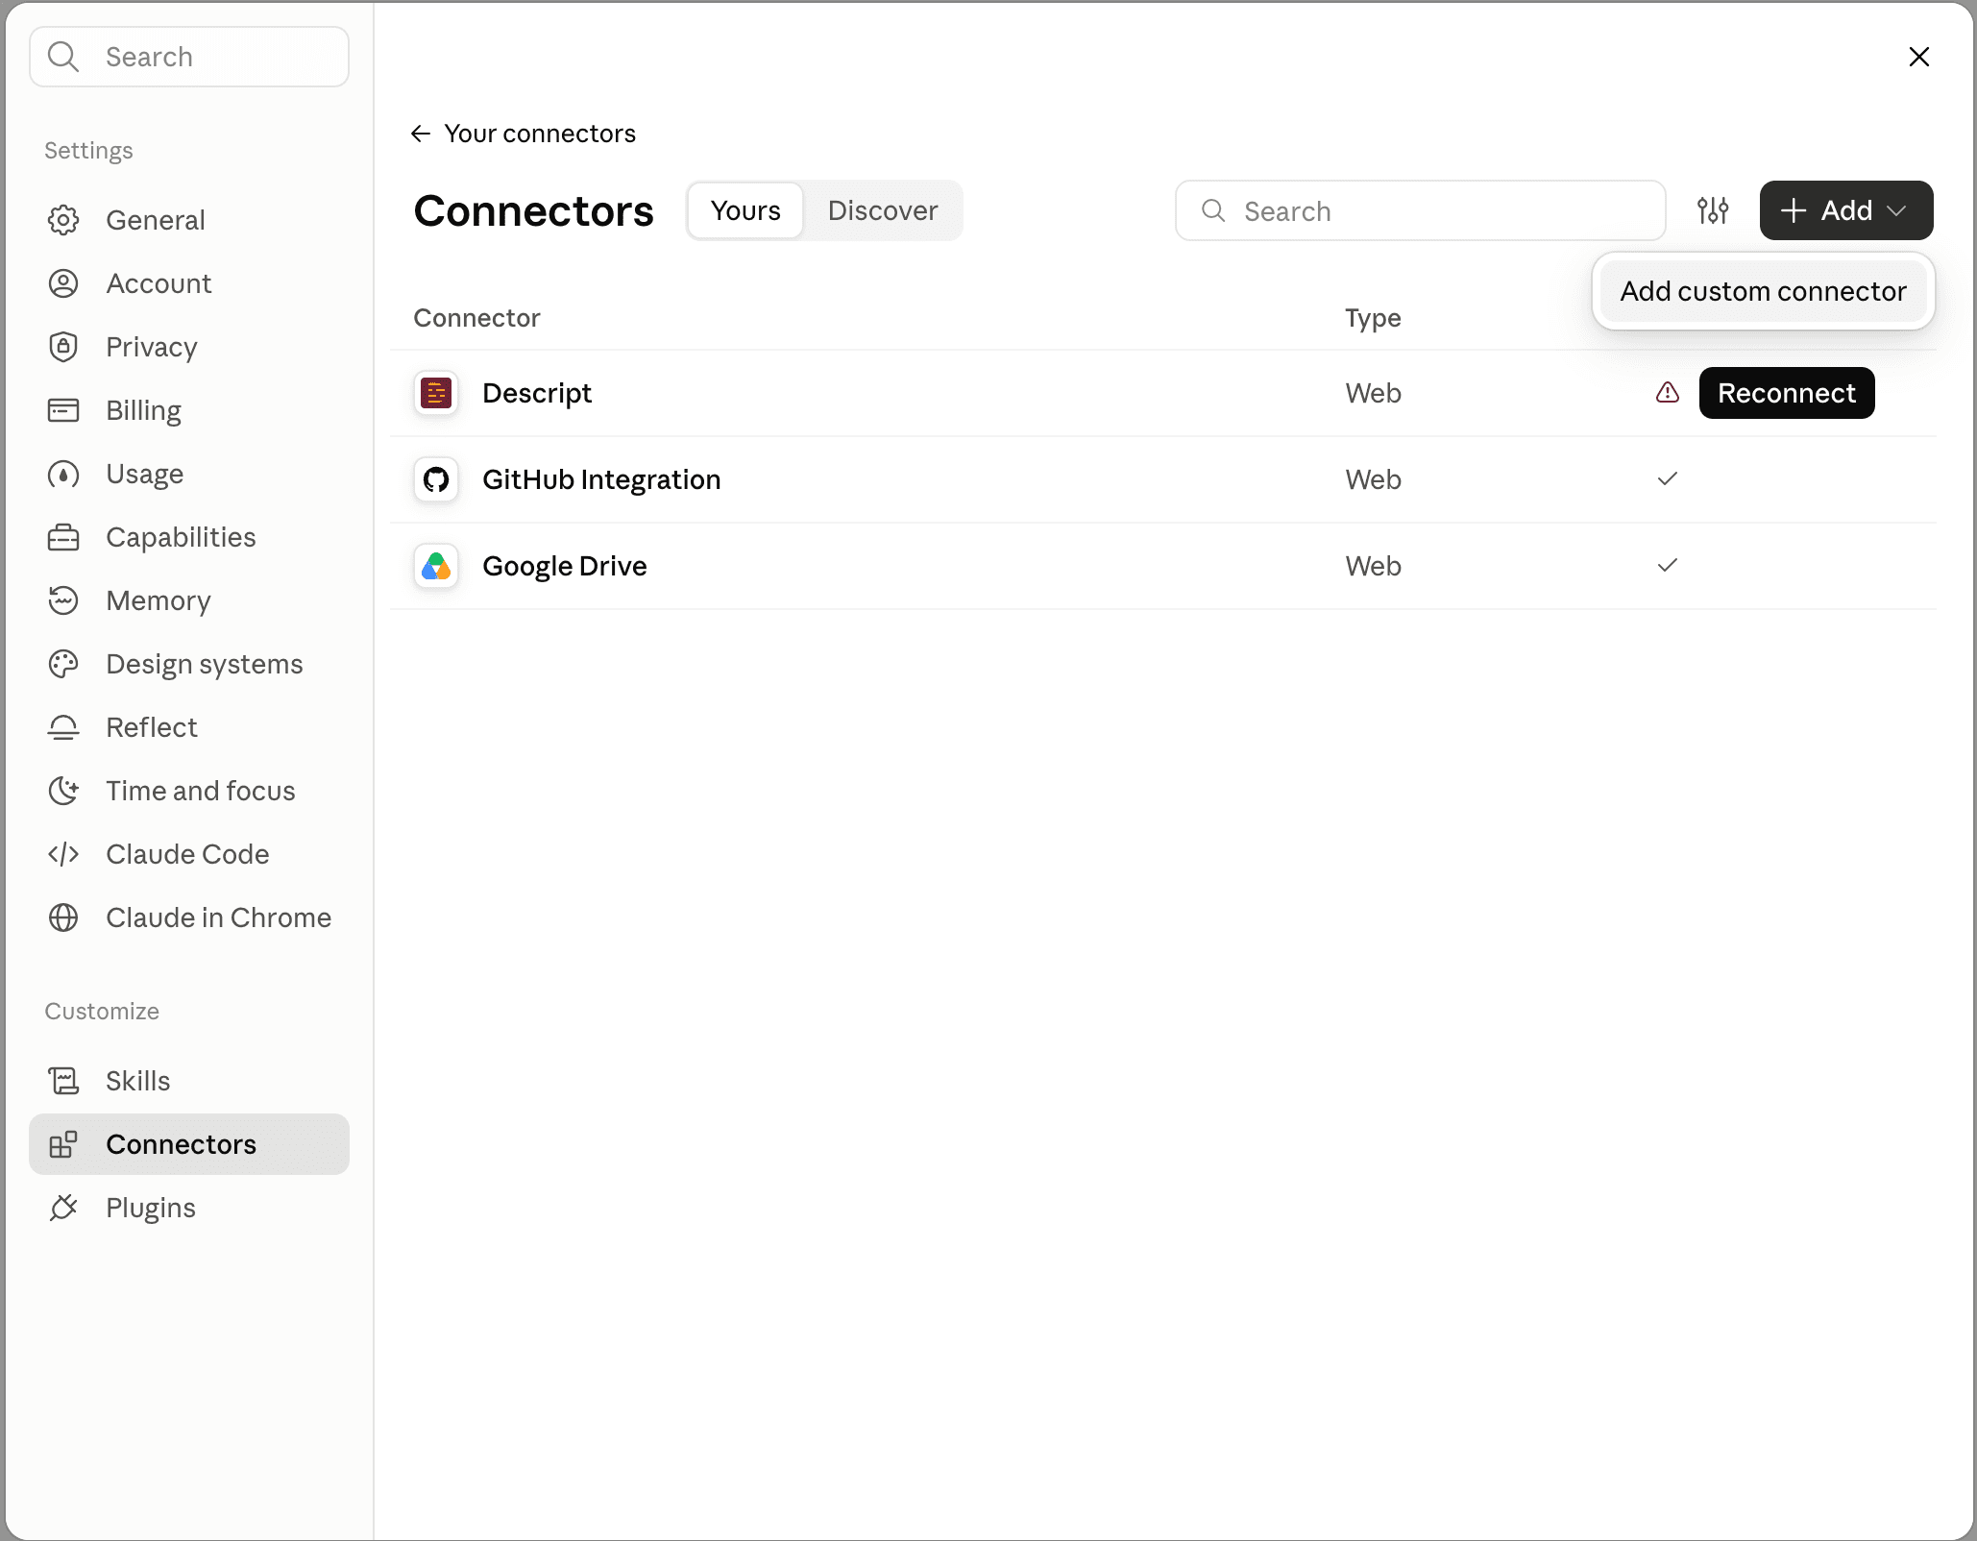Click the Connectors grid icon
This screenshot has width=1977, height=1541.
click(63, 1144)
